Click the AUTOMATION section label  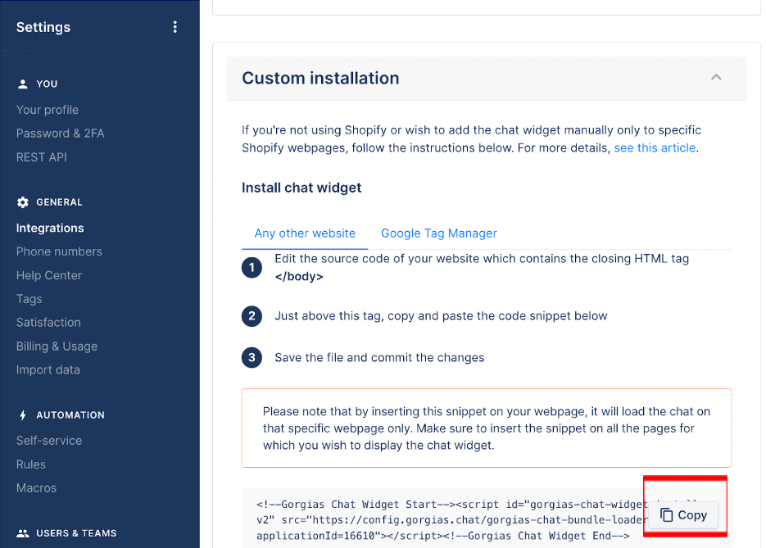tap(70, 415)
